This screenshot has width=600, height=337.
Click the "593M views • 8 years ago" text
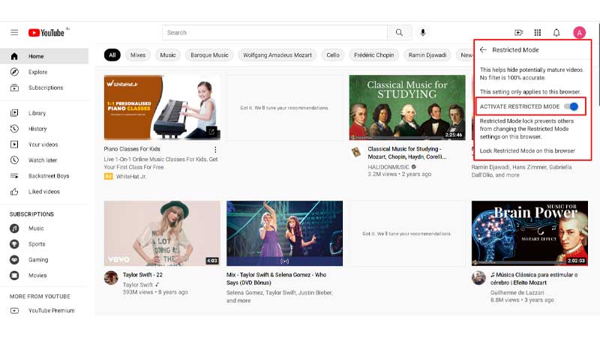point(155,292)
